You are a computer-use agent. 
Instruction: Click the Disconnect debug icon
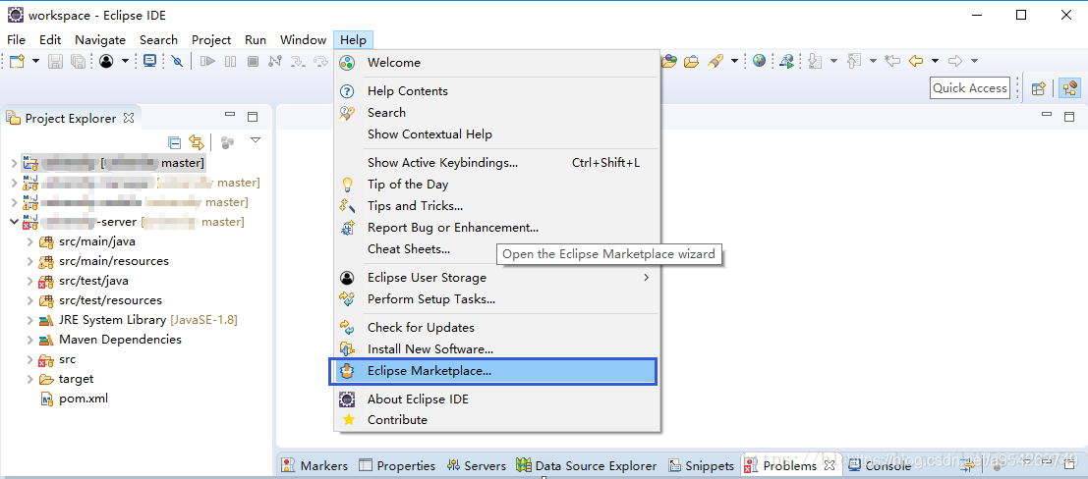tap(275, 61)
